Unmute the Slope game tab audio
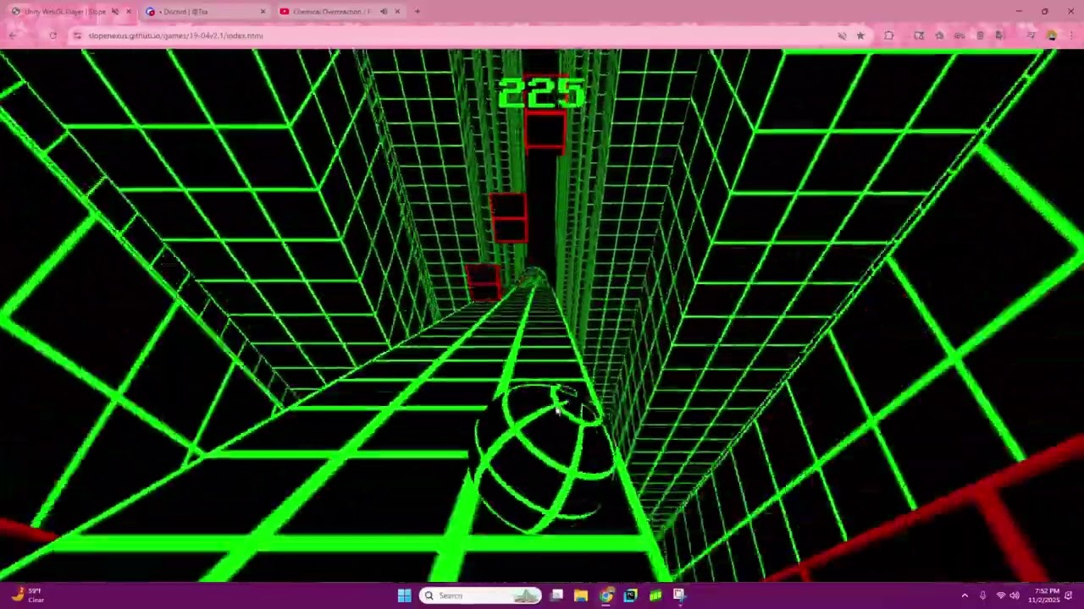1084x609 pixels. tap(115, 12)
